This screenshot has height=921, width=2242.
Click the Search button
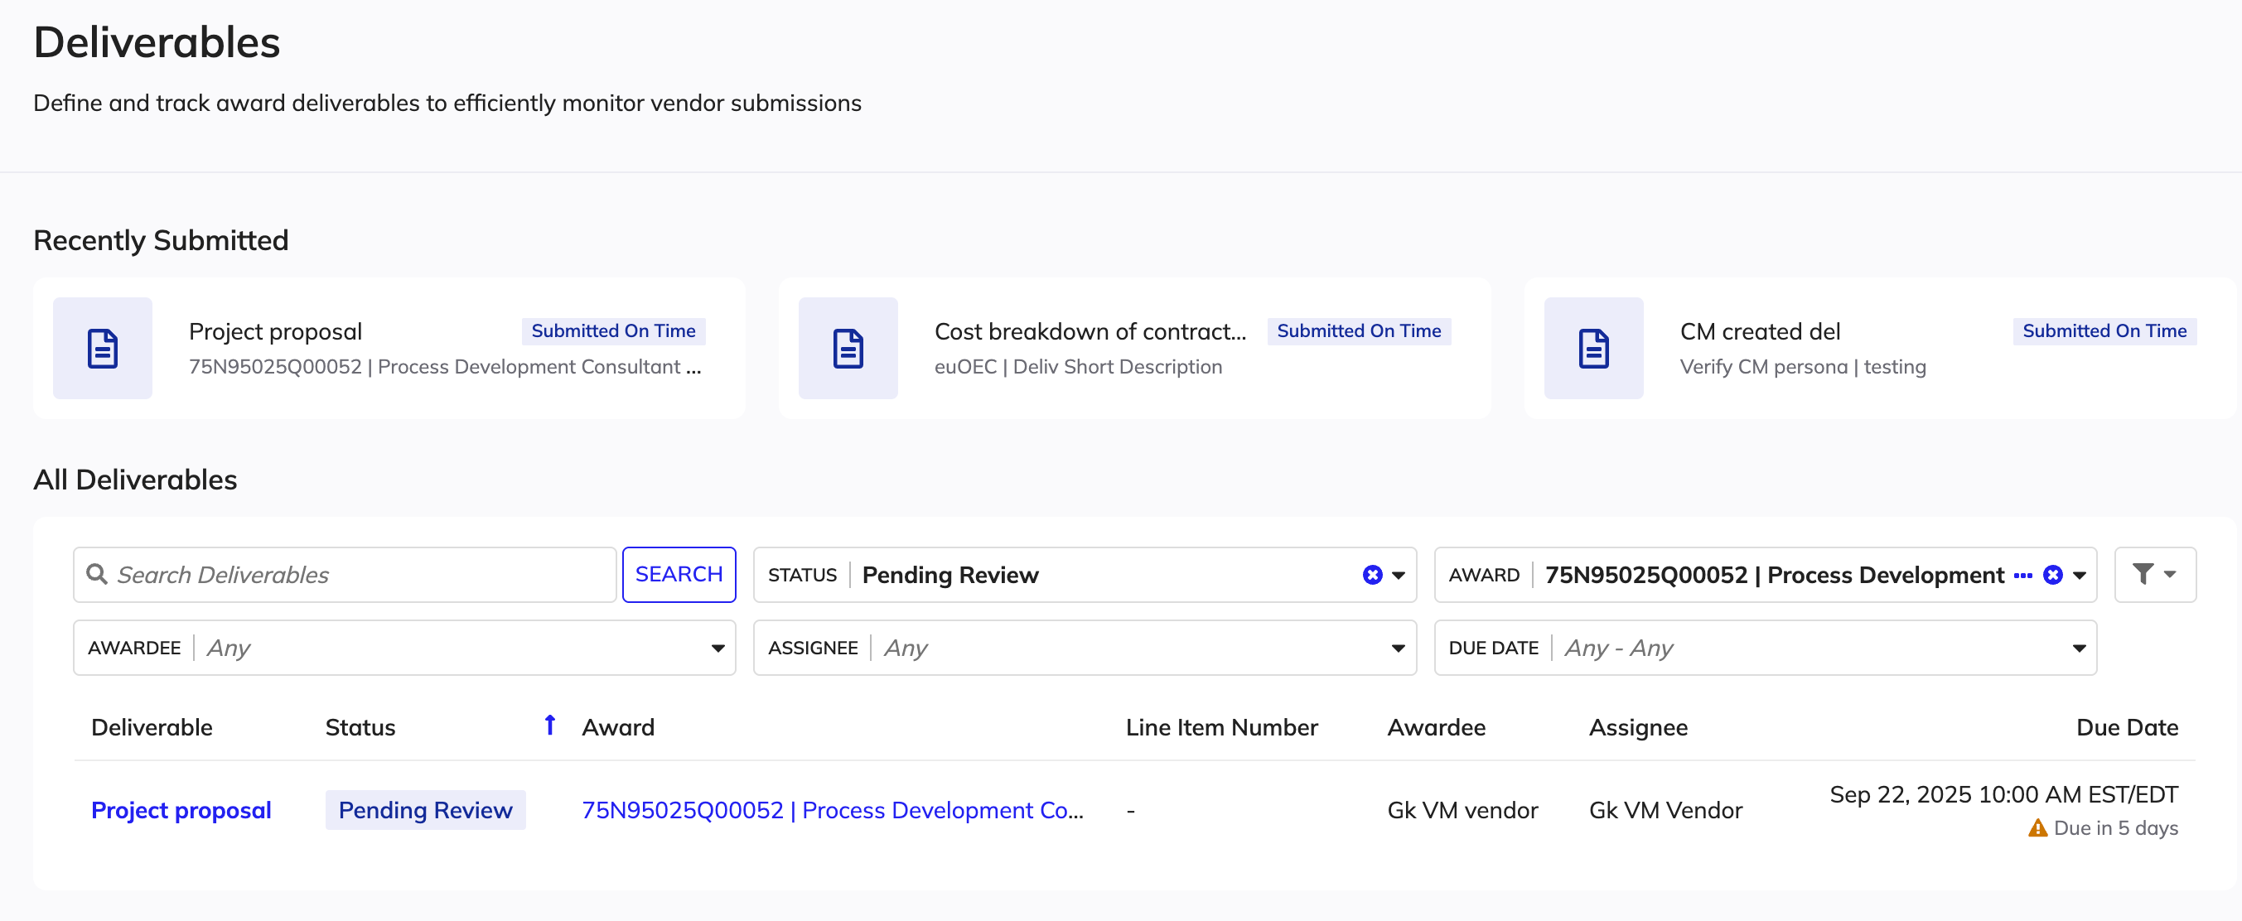[x=679, y=574]
